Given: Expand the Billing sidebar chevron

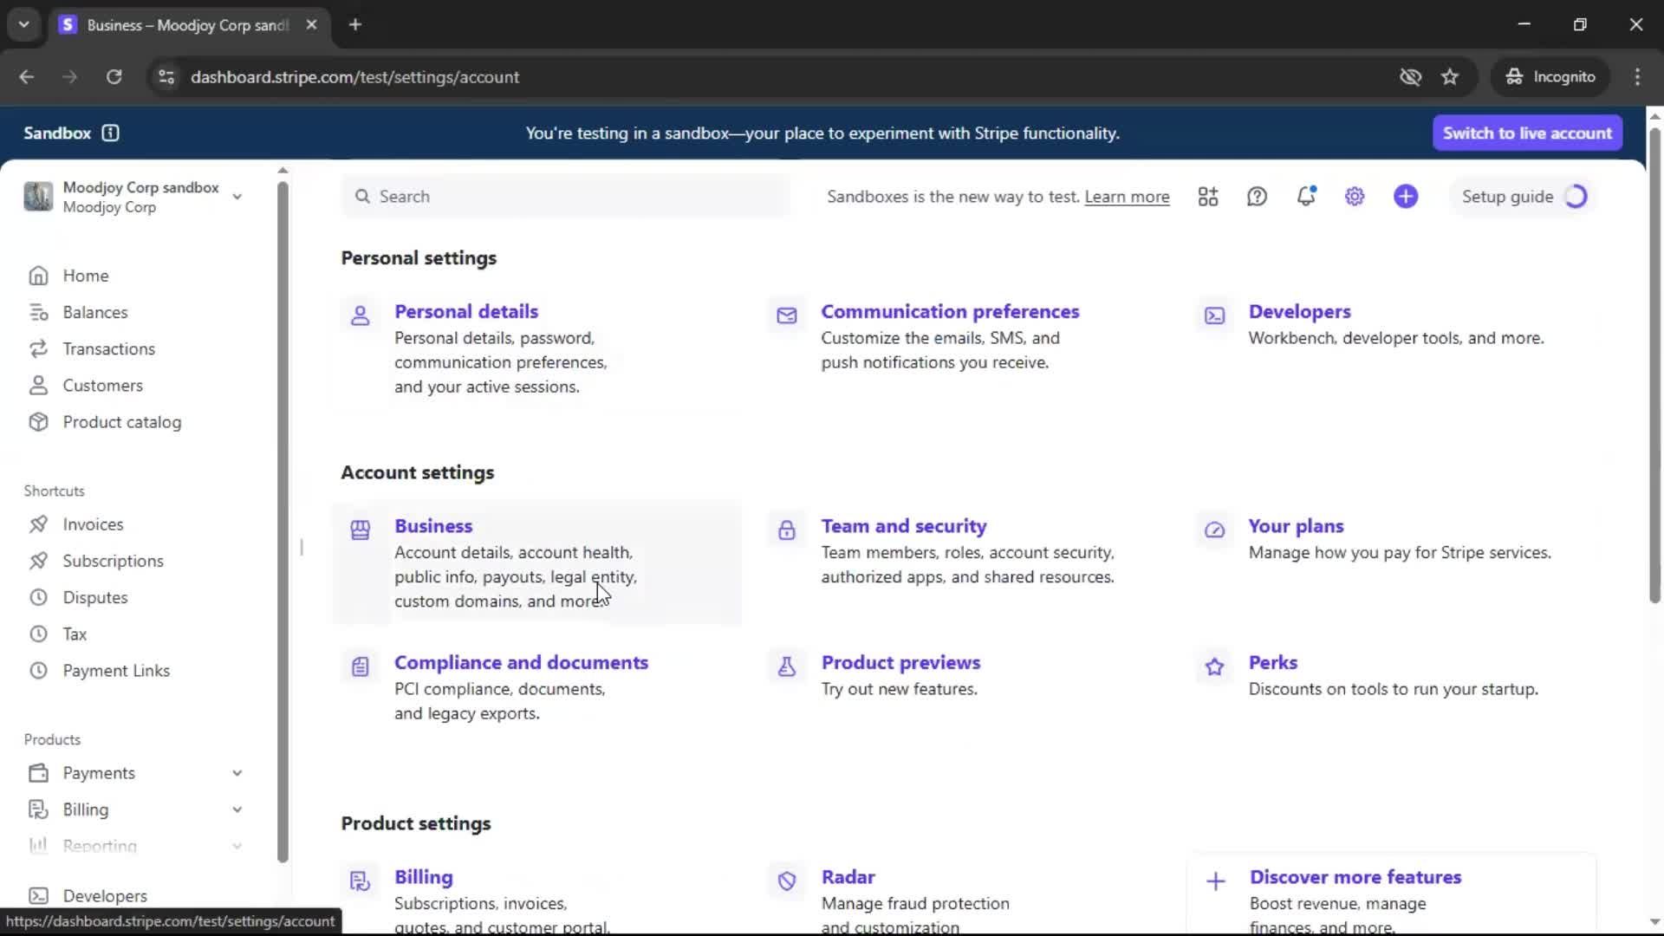Looking at the screenshot, I should (x=237, y=809).
